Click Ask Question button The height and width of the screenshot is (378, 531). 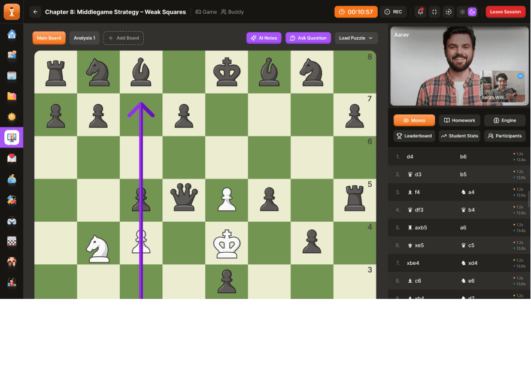308,38
